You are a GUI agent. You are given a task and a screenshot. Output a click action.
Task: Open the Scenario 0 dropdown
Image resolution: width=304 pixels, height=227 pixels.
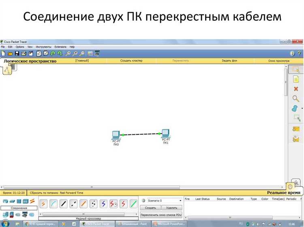tap(165, 201)
